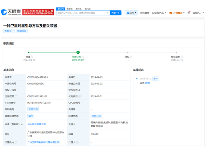Click the 预估到期 progress dot
This screenshot has height=154, width=205.
pyautogui.click(x=176, y=52)
